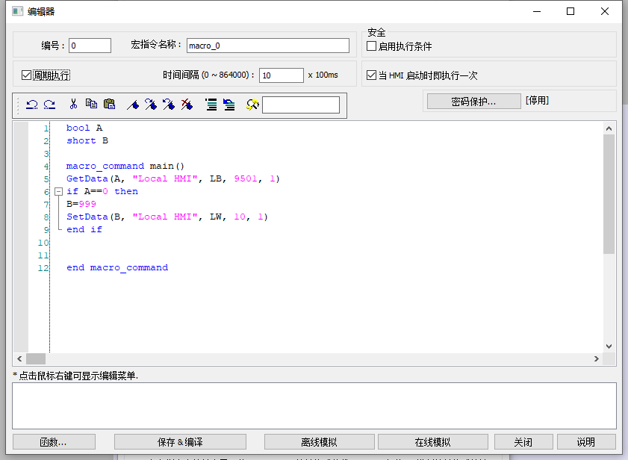
Task: Click the Undo toolbar icon
Action: click(x=31, y=105)
